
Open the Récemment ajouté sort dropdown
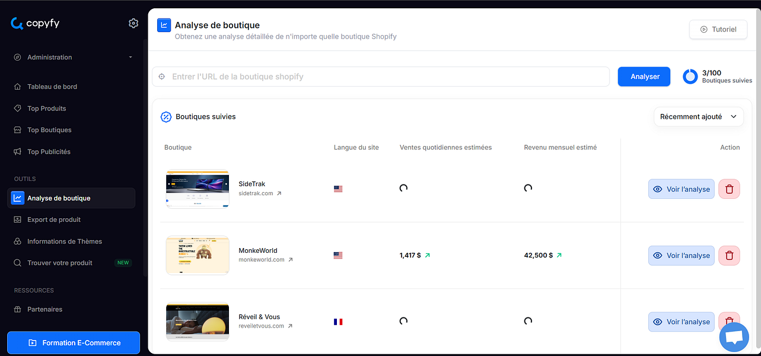pyautogui.click(x=698, y=117)
